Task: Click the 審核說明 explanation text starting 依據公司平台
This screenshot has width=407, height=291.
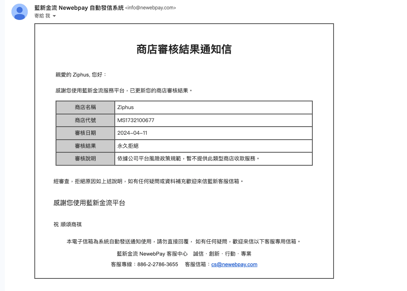Action: (x=188, y=158)
